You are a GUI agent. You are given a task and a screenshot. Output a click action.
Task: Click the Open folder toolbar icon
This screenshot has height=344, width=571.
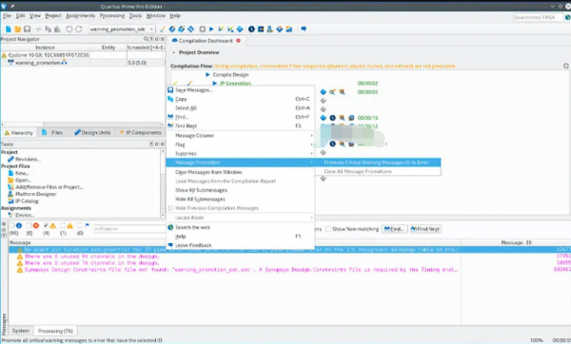tap(17, 29)
